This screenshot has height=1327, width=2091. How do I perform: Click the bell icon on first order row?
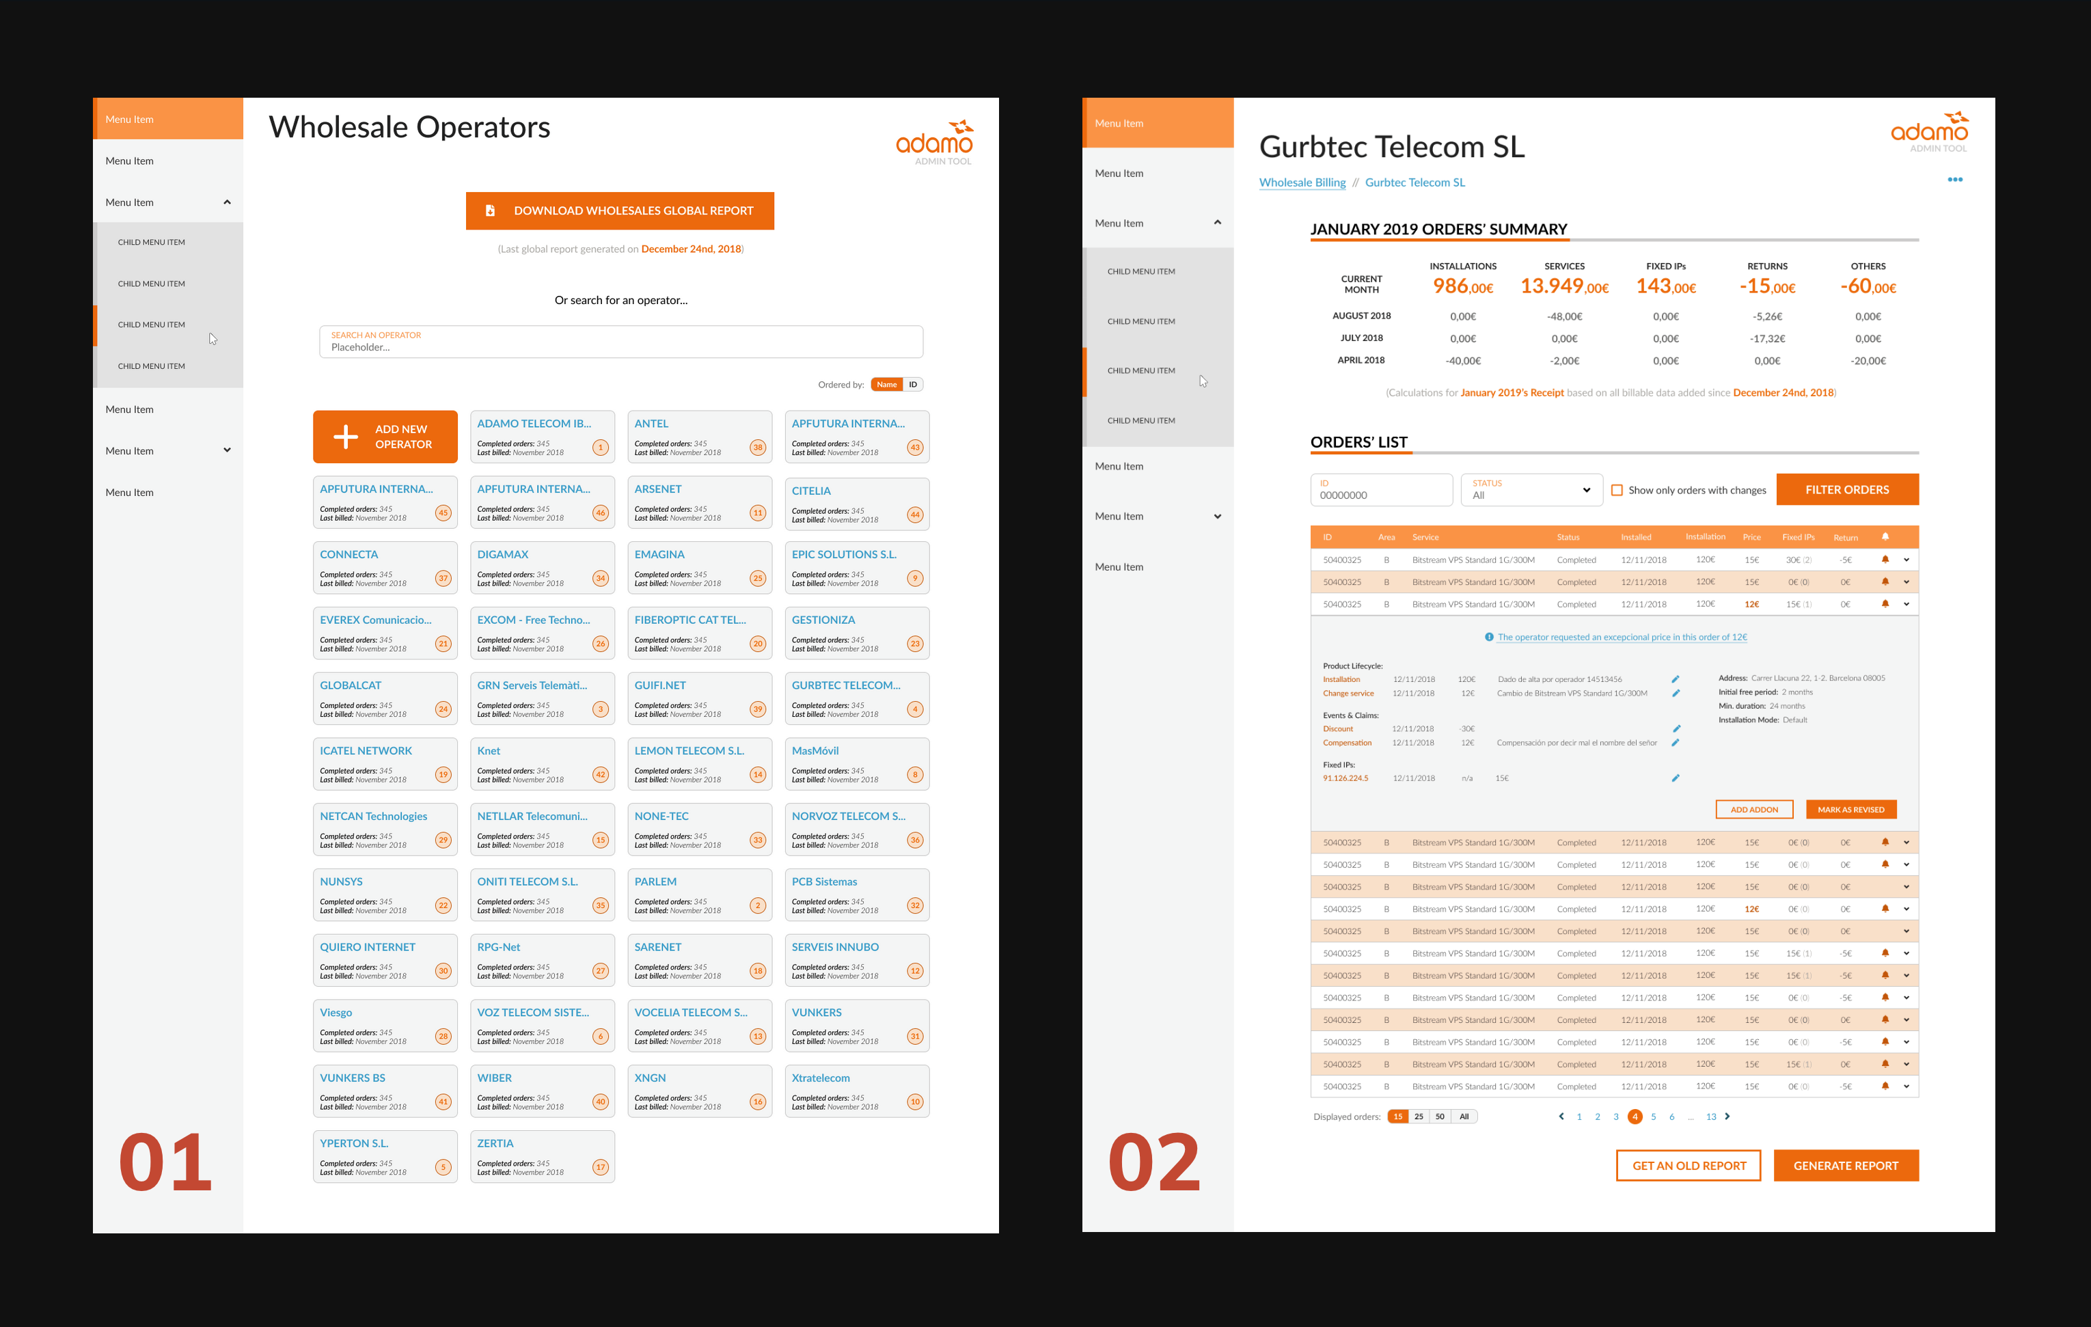tap(1885, 559)
